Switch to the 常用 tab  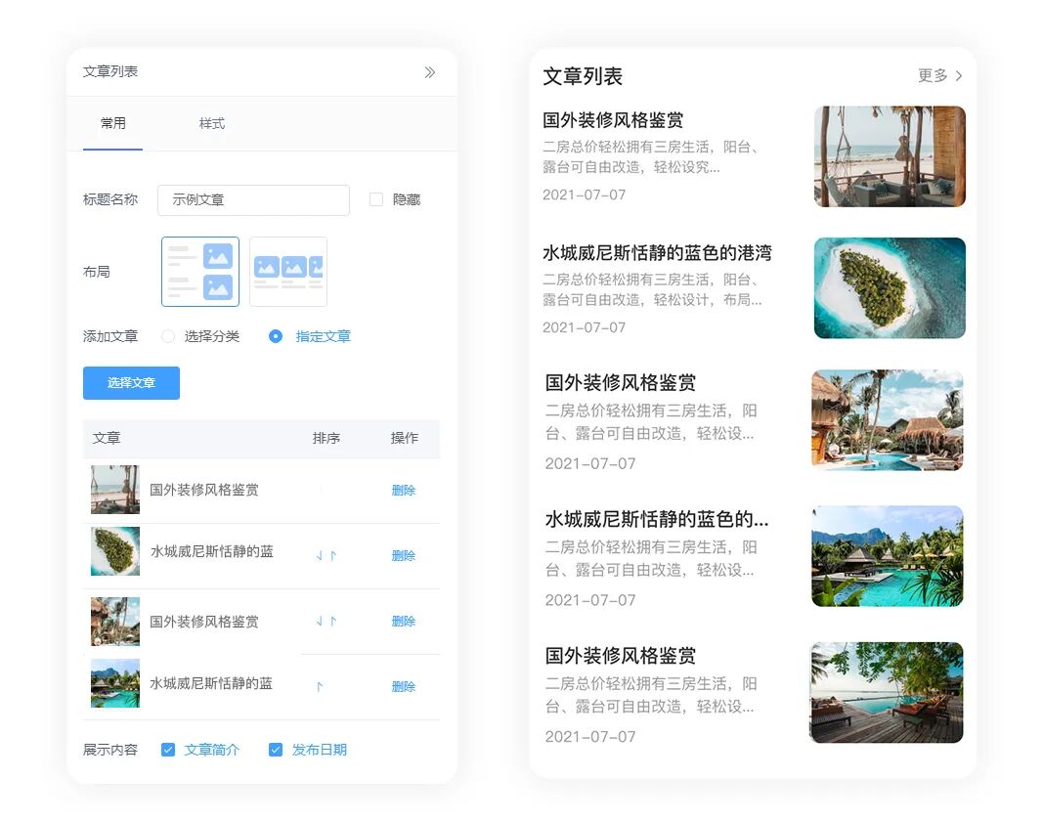pyautogui.click(x=112, y=124)
